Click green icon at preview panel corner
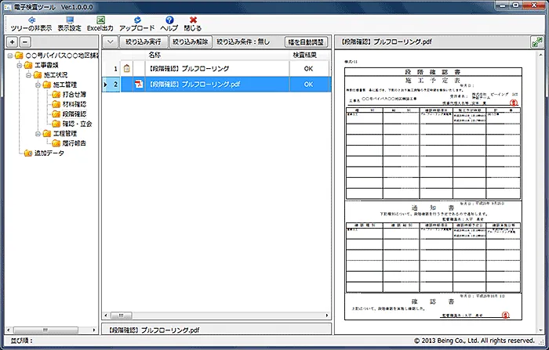 [x=536, y=41]
